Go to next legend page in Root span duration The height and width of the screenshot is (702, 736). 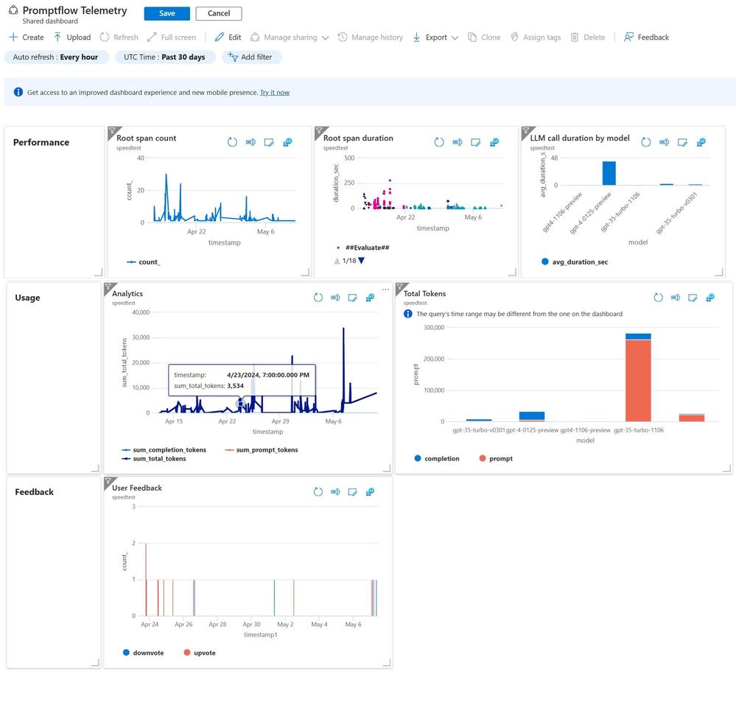coord(362,261)
